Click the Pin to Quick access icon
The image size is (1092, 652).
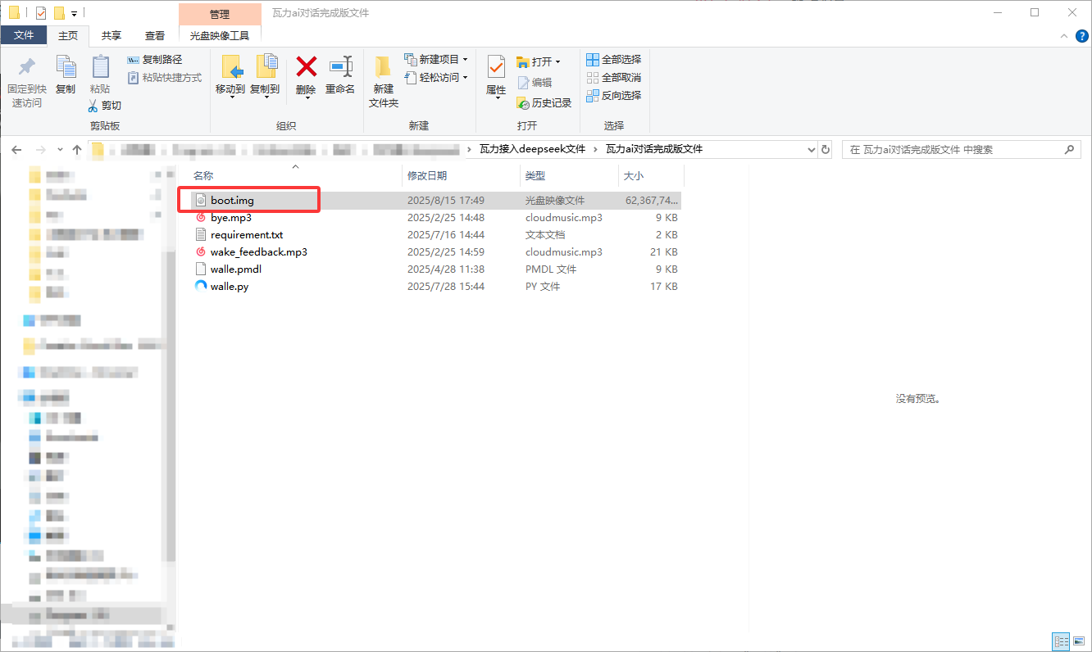[27, 67]
